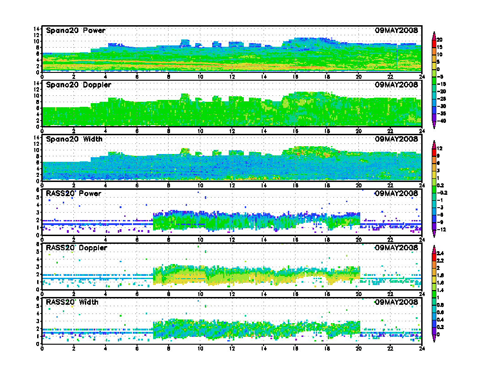Click the 'RASS20 Width' panel title

[72, 302]
